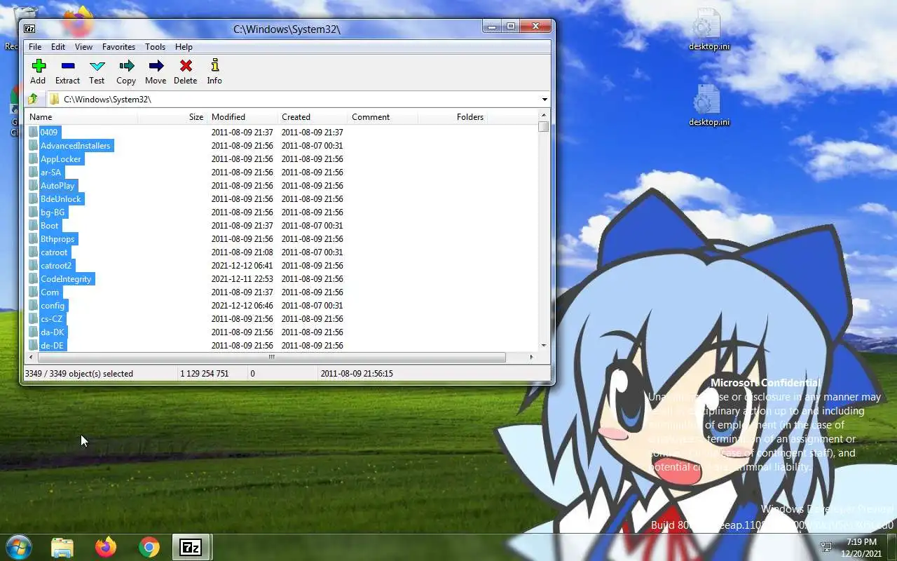The height and width of the screenshot is (561, 897).
Task: Click the Add toolbar icon
Action: 39,66
